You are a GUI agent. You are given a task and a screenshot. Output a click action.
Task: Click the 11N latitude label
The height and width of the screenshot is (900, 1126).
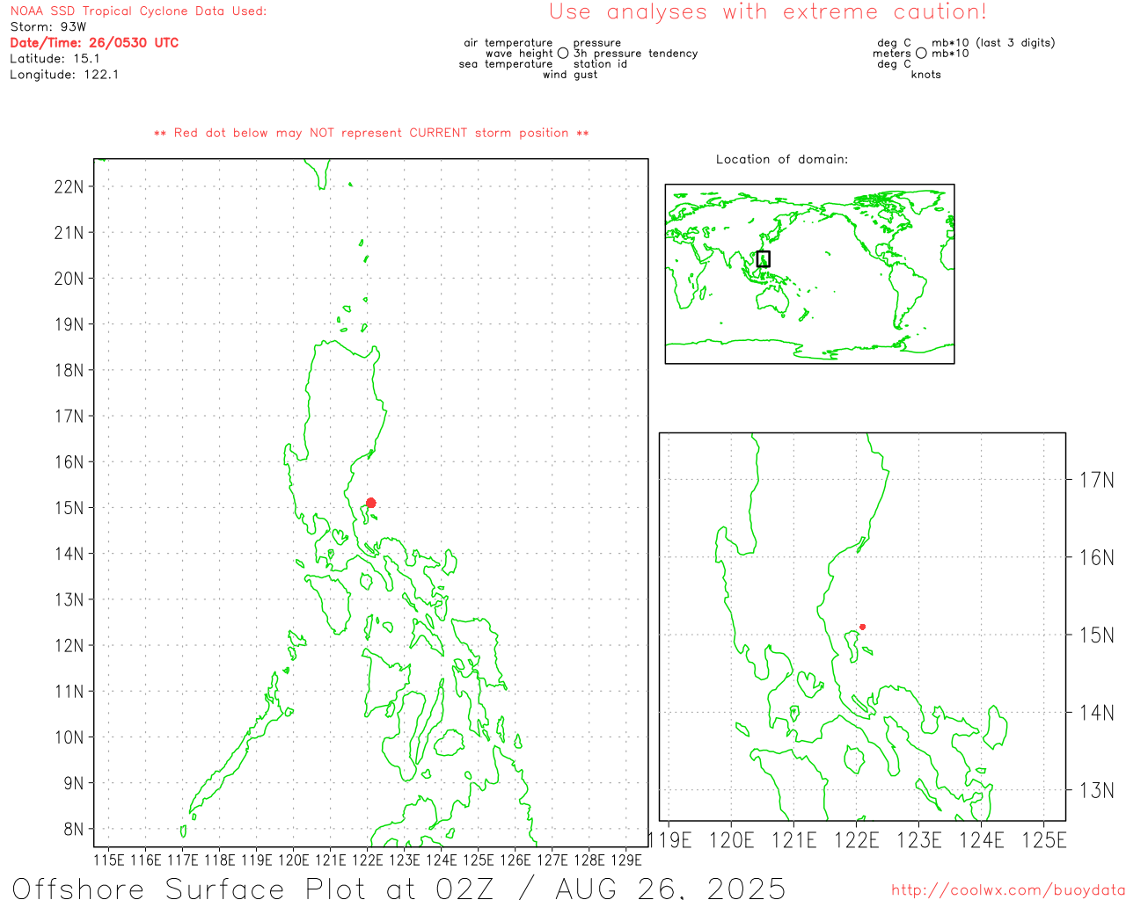(x=69, y=692)
